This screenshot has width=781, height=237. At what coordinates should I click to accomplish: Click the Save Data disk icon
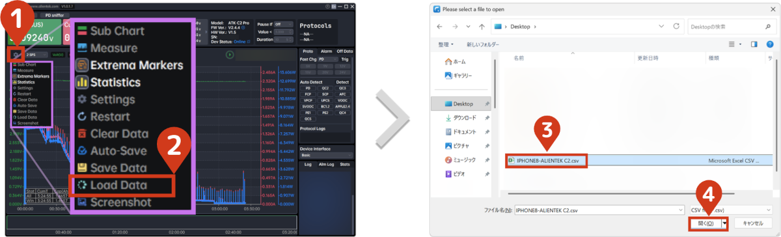[x=81, y=168]
